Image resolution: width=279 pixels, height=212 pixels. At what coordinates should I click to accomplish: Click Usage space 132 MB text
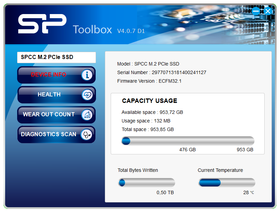pos(146,121)
